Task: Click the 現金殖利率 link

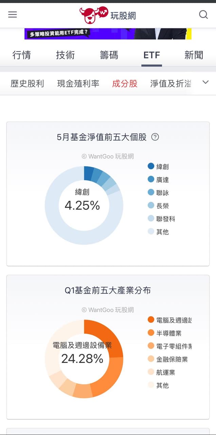Action: [78, 83]
